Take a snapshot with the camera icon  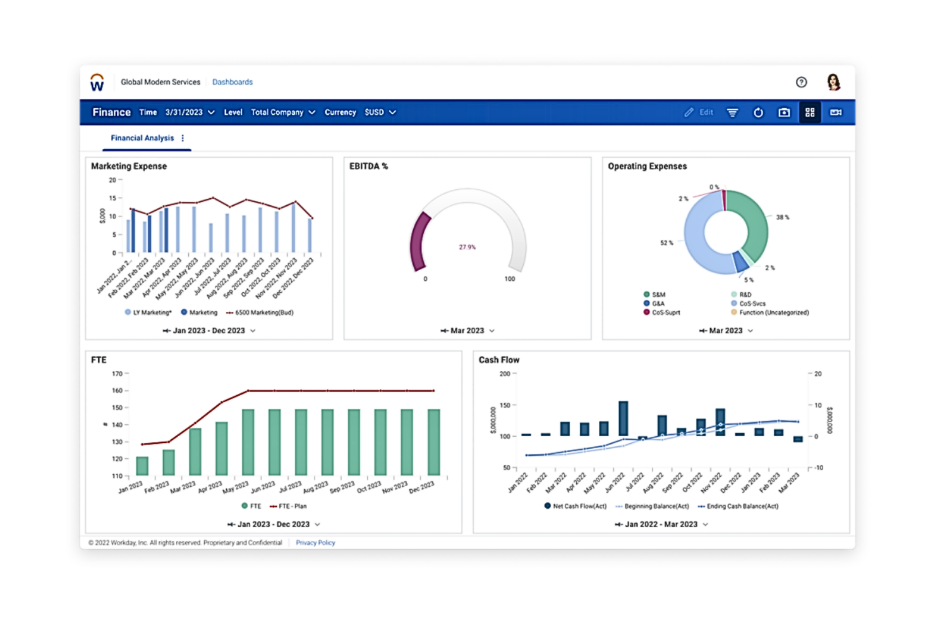[784, 112]
